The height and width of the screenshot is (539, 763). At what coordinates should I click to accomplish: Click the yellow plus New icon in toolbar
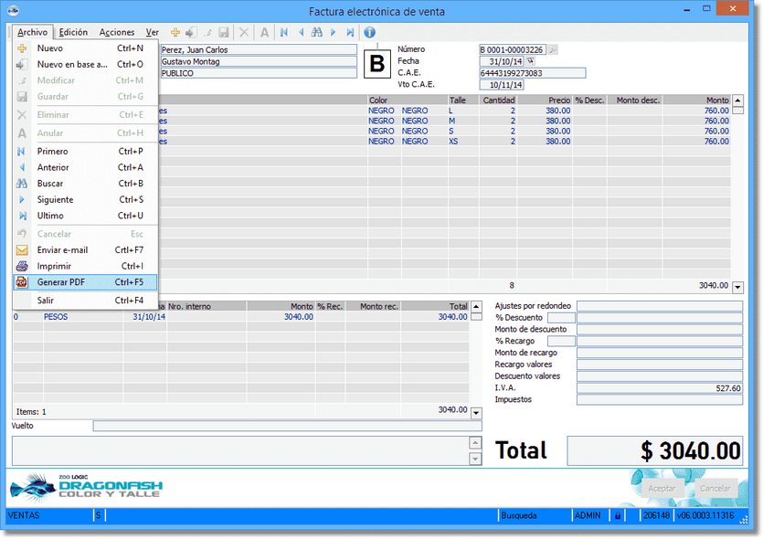[x=175, y=32]
